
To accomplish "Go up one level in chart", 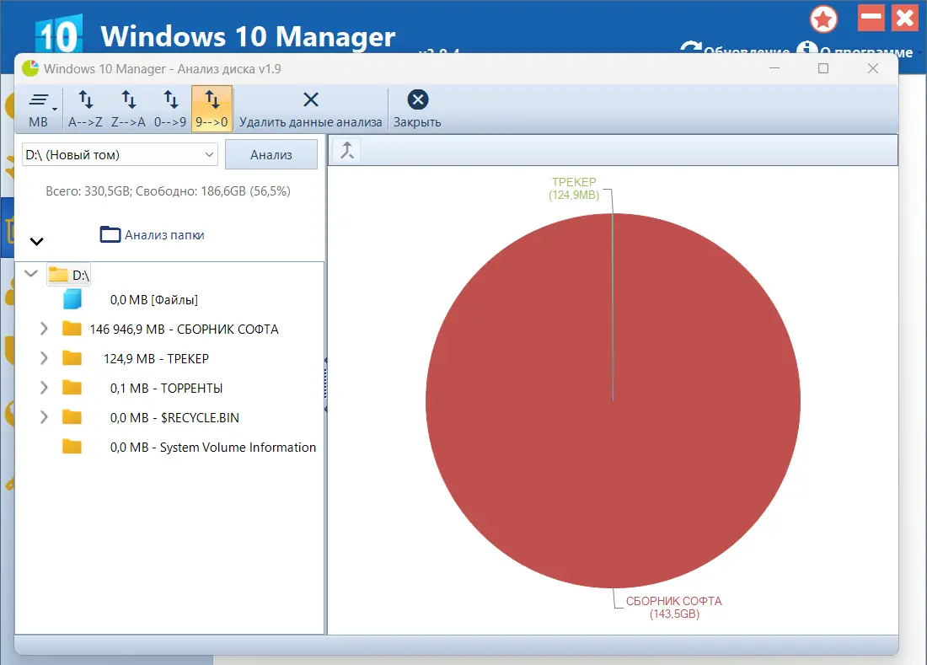I will (347, 150).
